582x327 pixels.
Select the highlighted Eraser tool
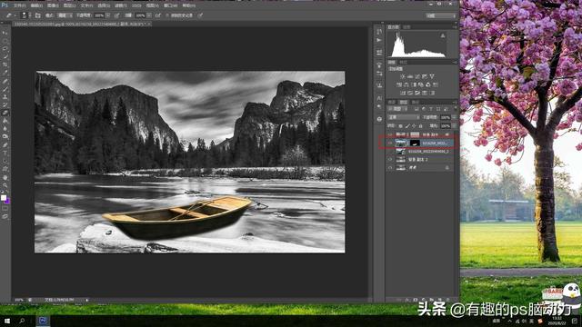[x=5, y=113]
